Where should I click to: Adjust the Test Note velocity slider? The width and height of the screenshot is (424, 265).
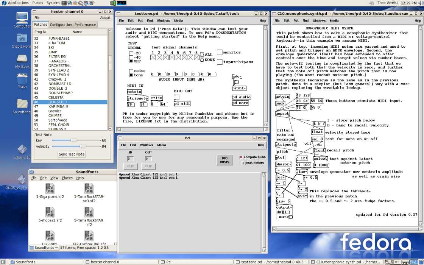click(76, 146)
